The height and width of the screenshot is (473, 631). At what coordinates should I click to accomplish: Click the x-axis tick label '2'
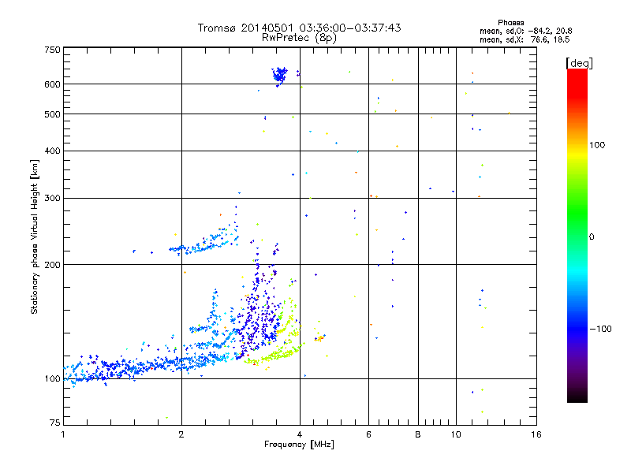tap(181, 434)
